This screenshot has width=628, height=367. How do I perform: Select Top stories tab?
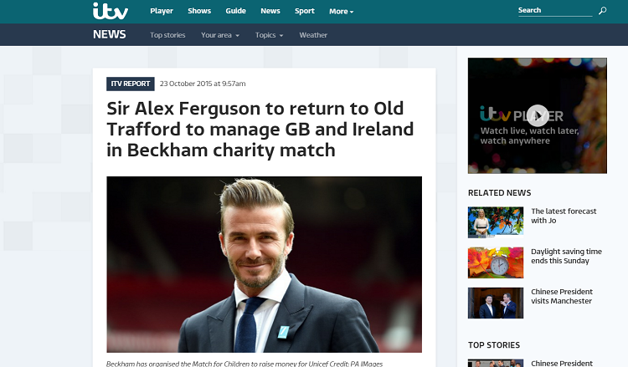click(167, 35)
